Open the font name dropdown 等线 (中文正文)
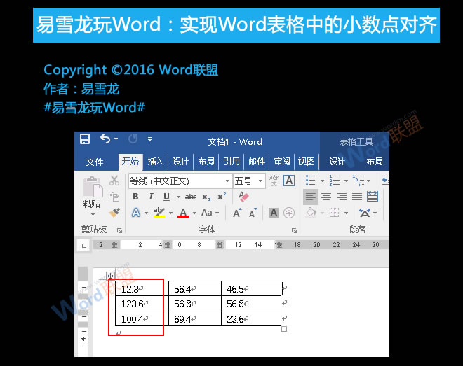The width and height of the screenshot is (463, 366). 180,181
